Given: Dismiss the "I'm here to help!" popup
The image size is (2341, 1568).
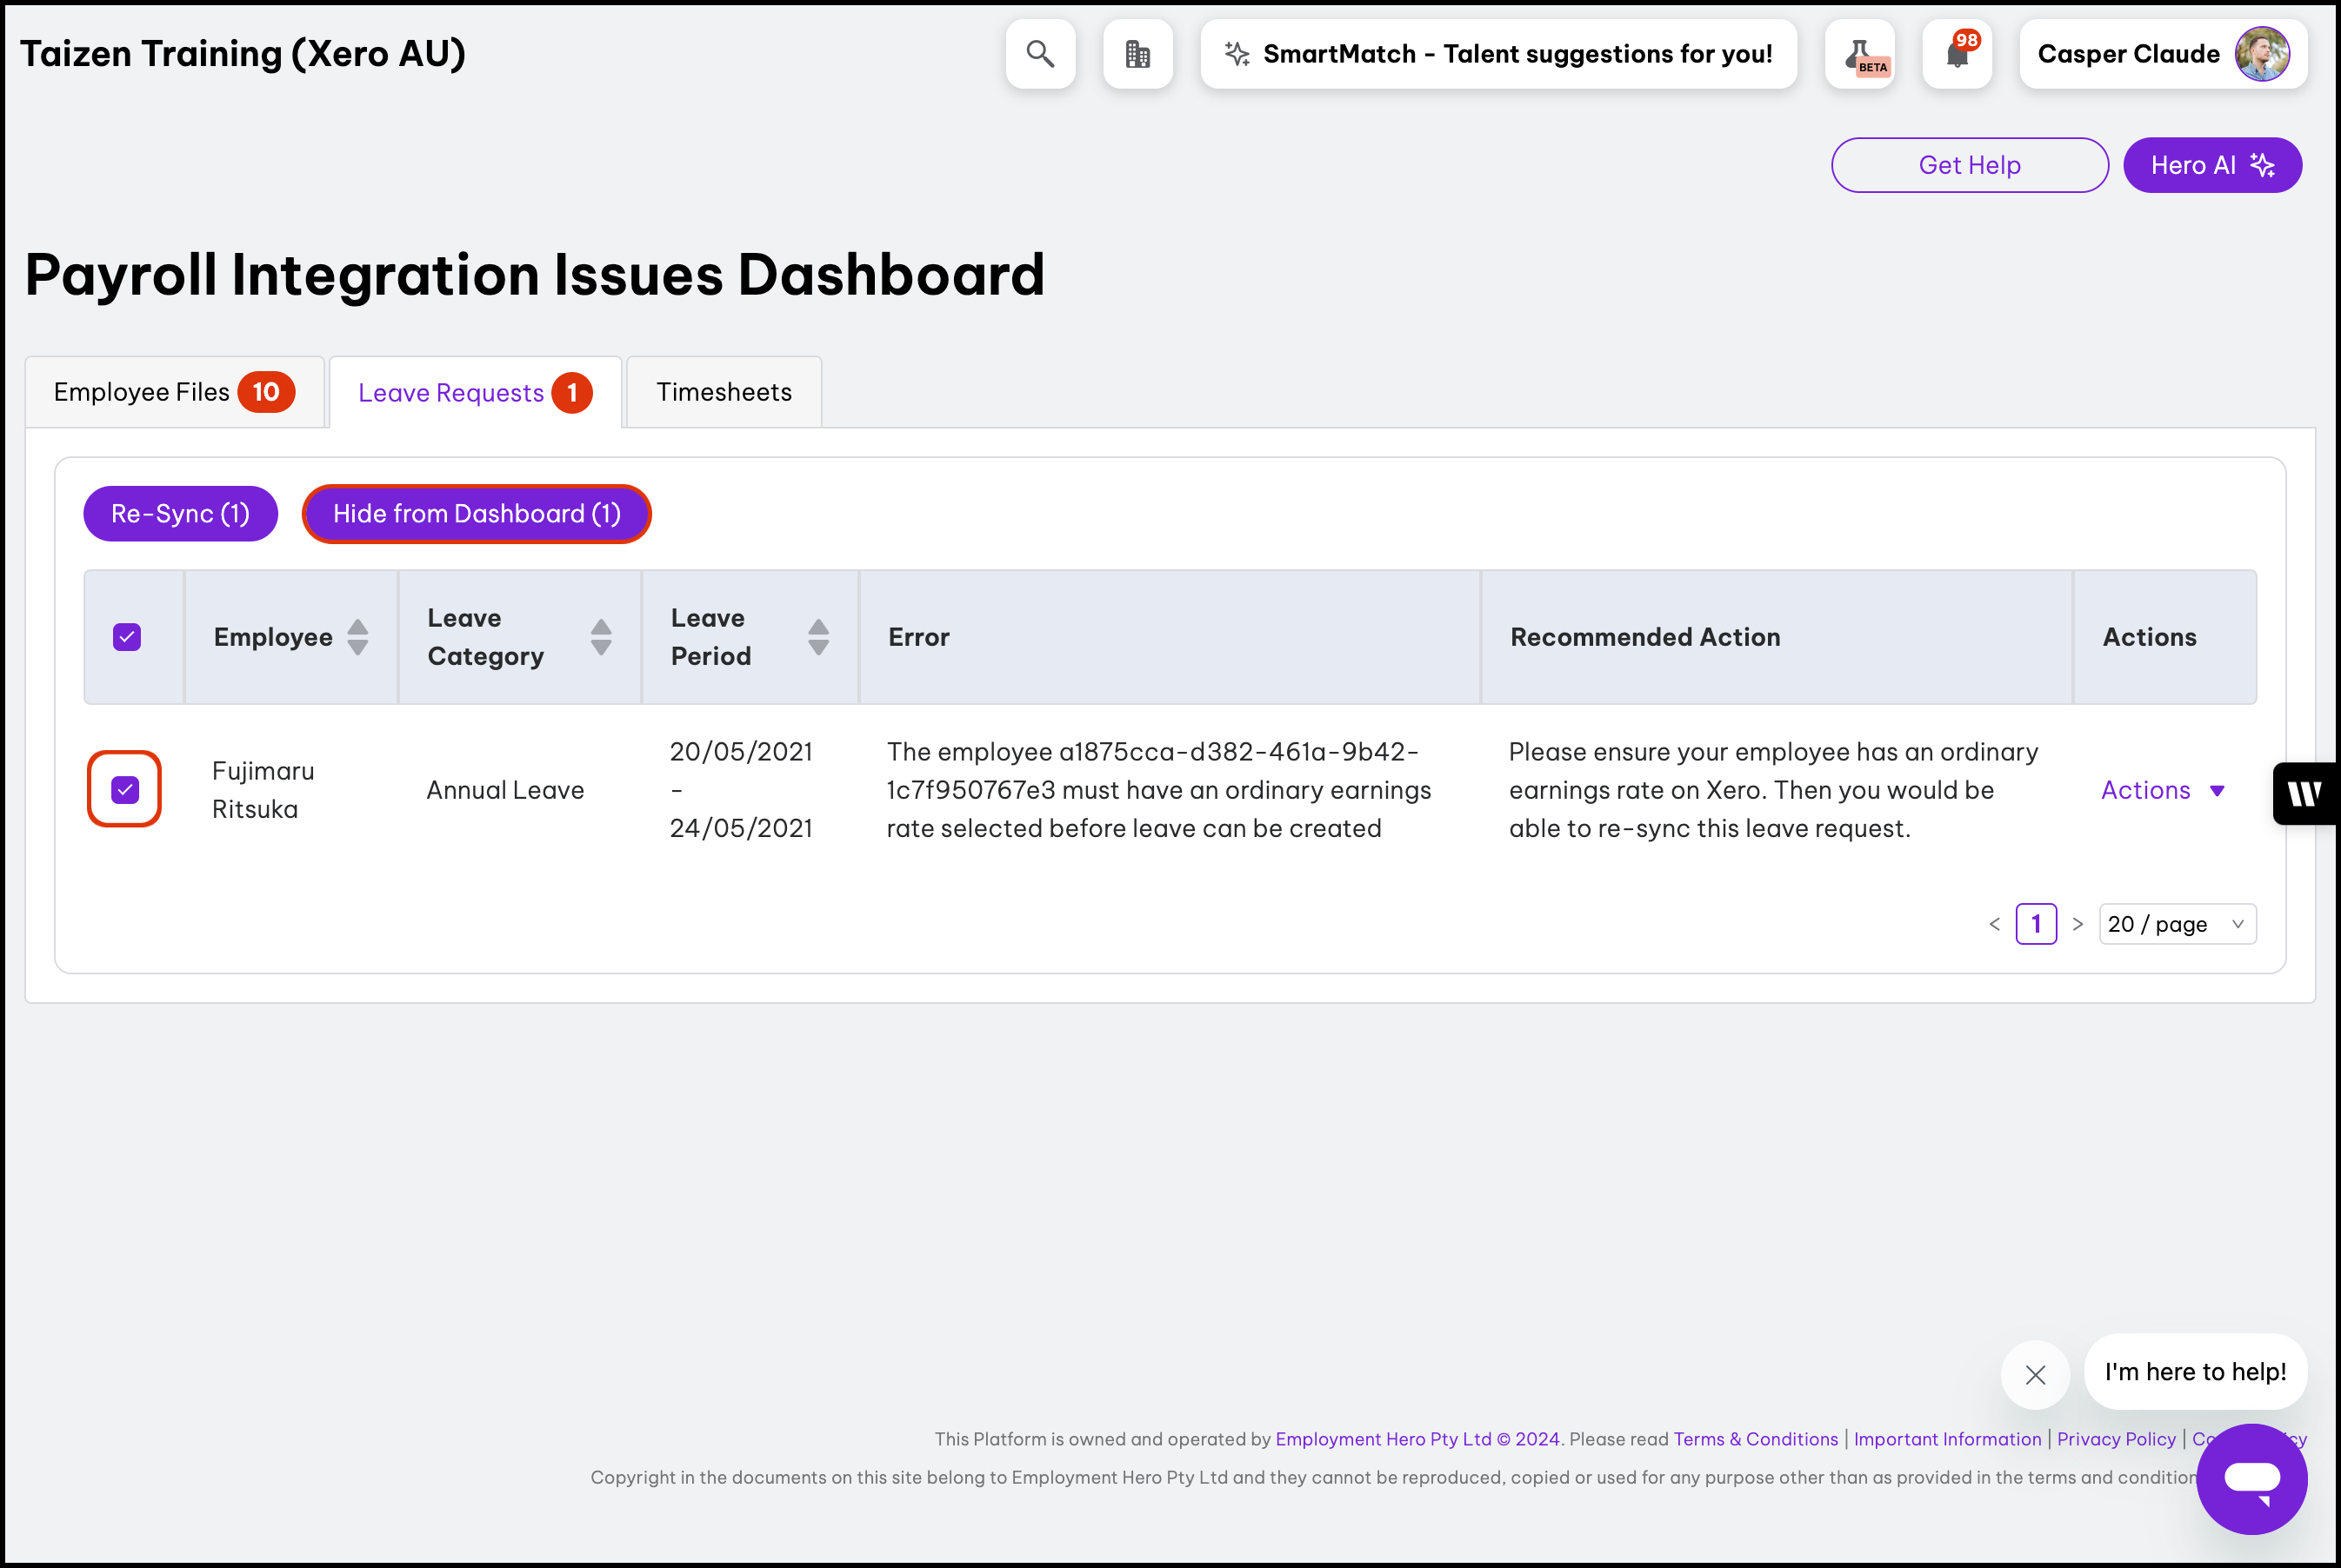Looking at the screenshot, I should [x=2034, y=1375].
